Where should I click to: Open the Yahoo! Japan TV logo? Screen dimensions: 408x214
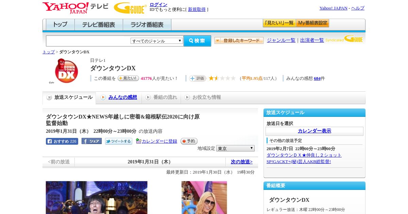point(75,8)
